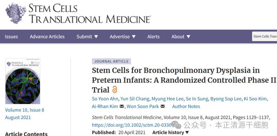This screenshot has height=136, width=277.
Task: Open the article DOI link
Action: coord(132,125)
